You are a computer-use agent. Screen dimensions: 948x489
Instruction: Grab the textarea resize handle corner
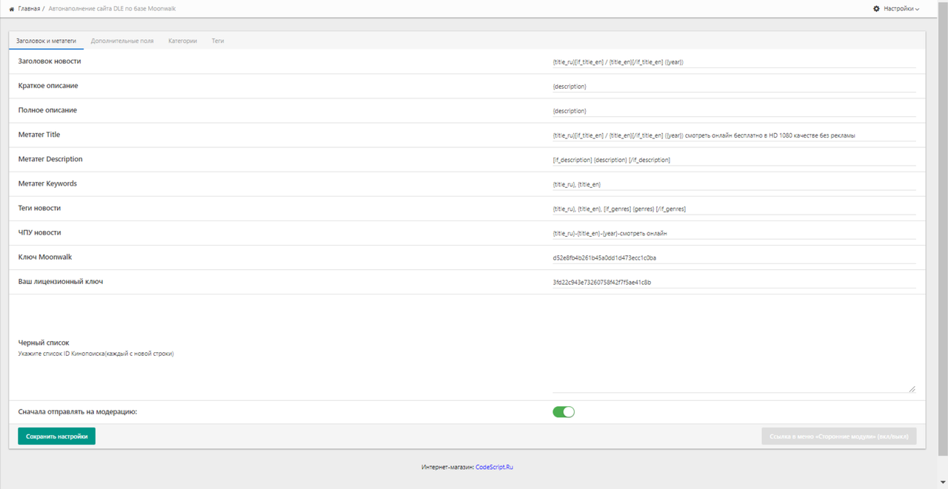(912, 389)
